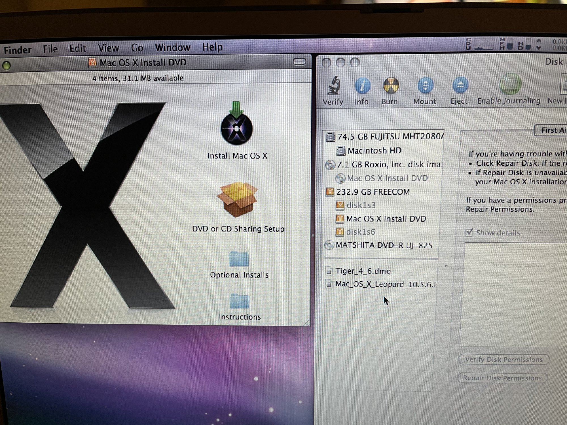Click the Finder window title proxy icon
The image size is (567, 425).
tap(92, 63)
